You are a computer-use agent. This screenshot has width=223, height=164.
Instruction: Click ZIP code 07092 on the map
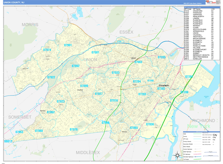click(x=75, y=66)
